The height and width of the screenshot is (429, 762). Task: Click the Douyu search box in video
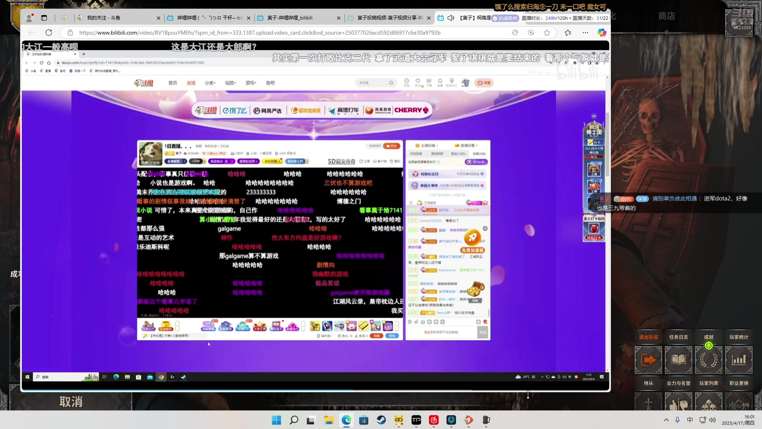pyautogui.click(x=376, y=83)
